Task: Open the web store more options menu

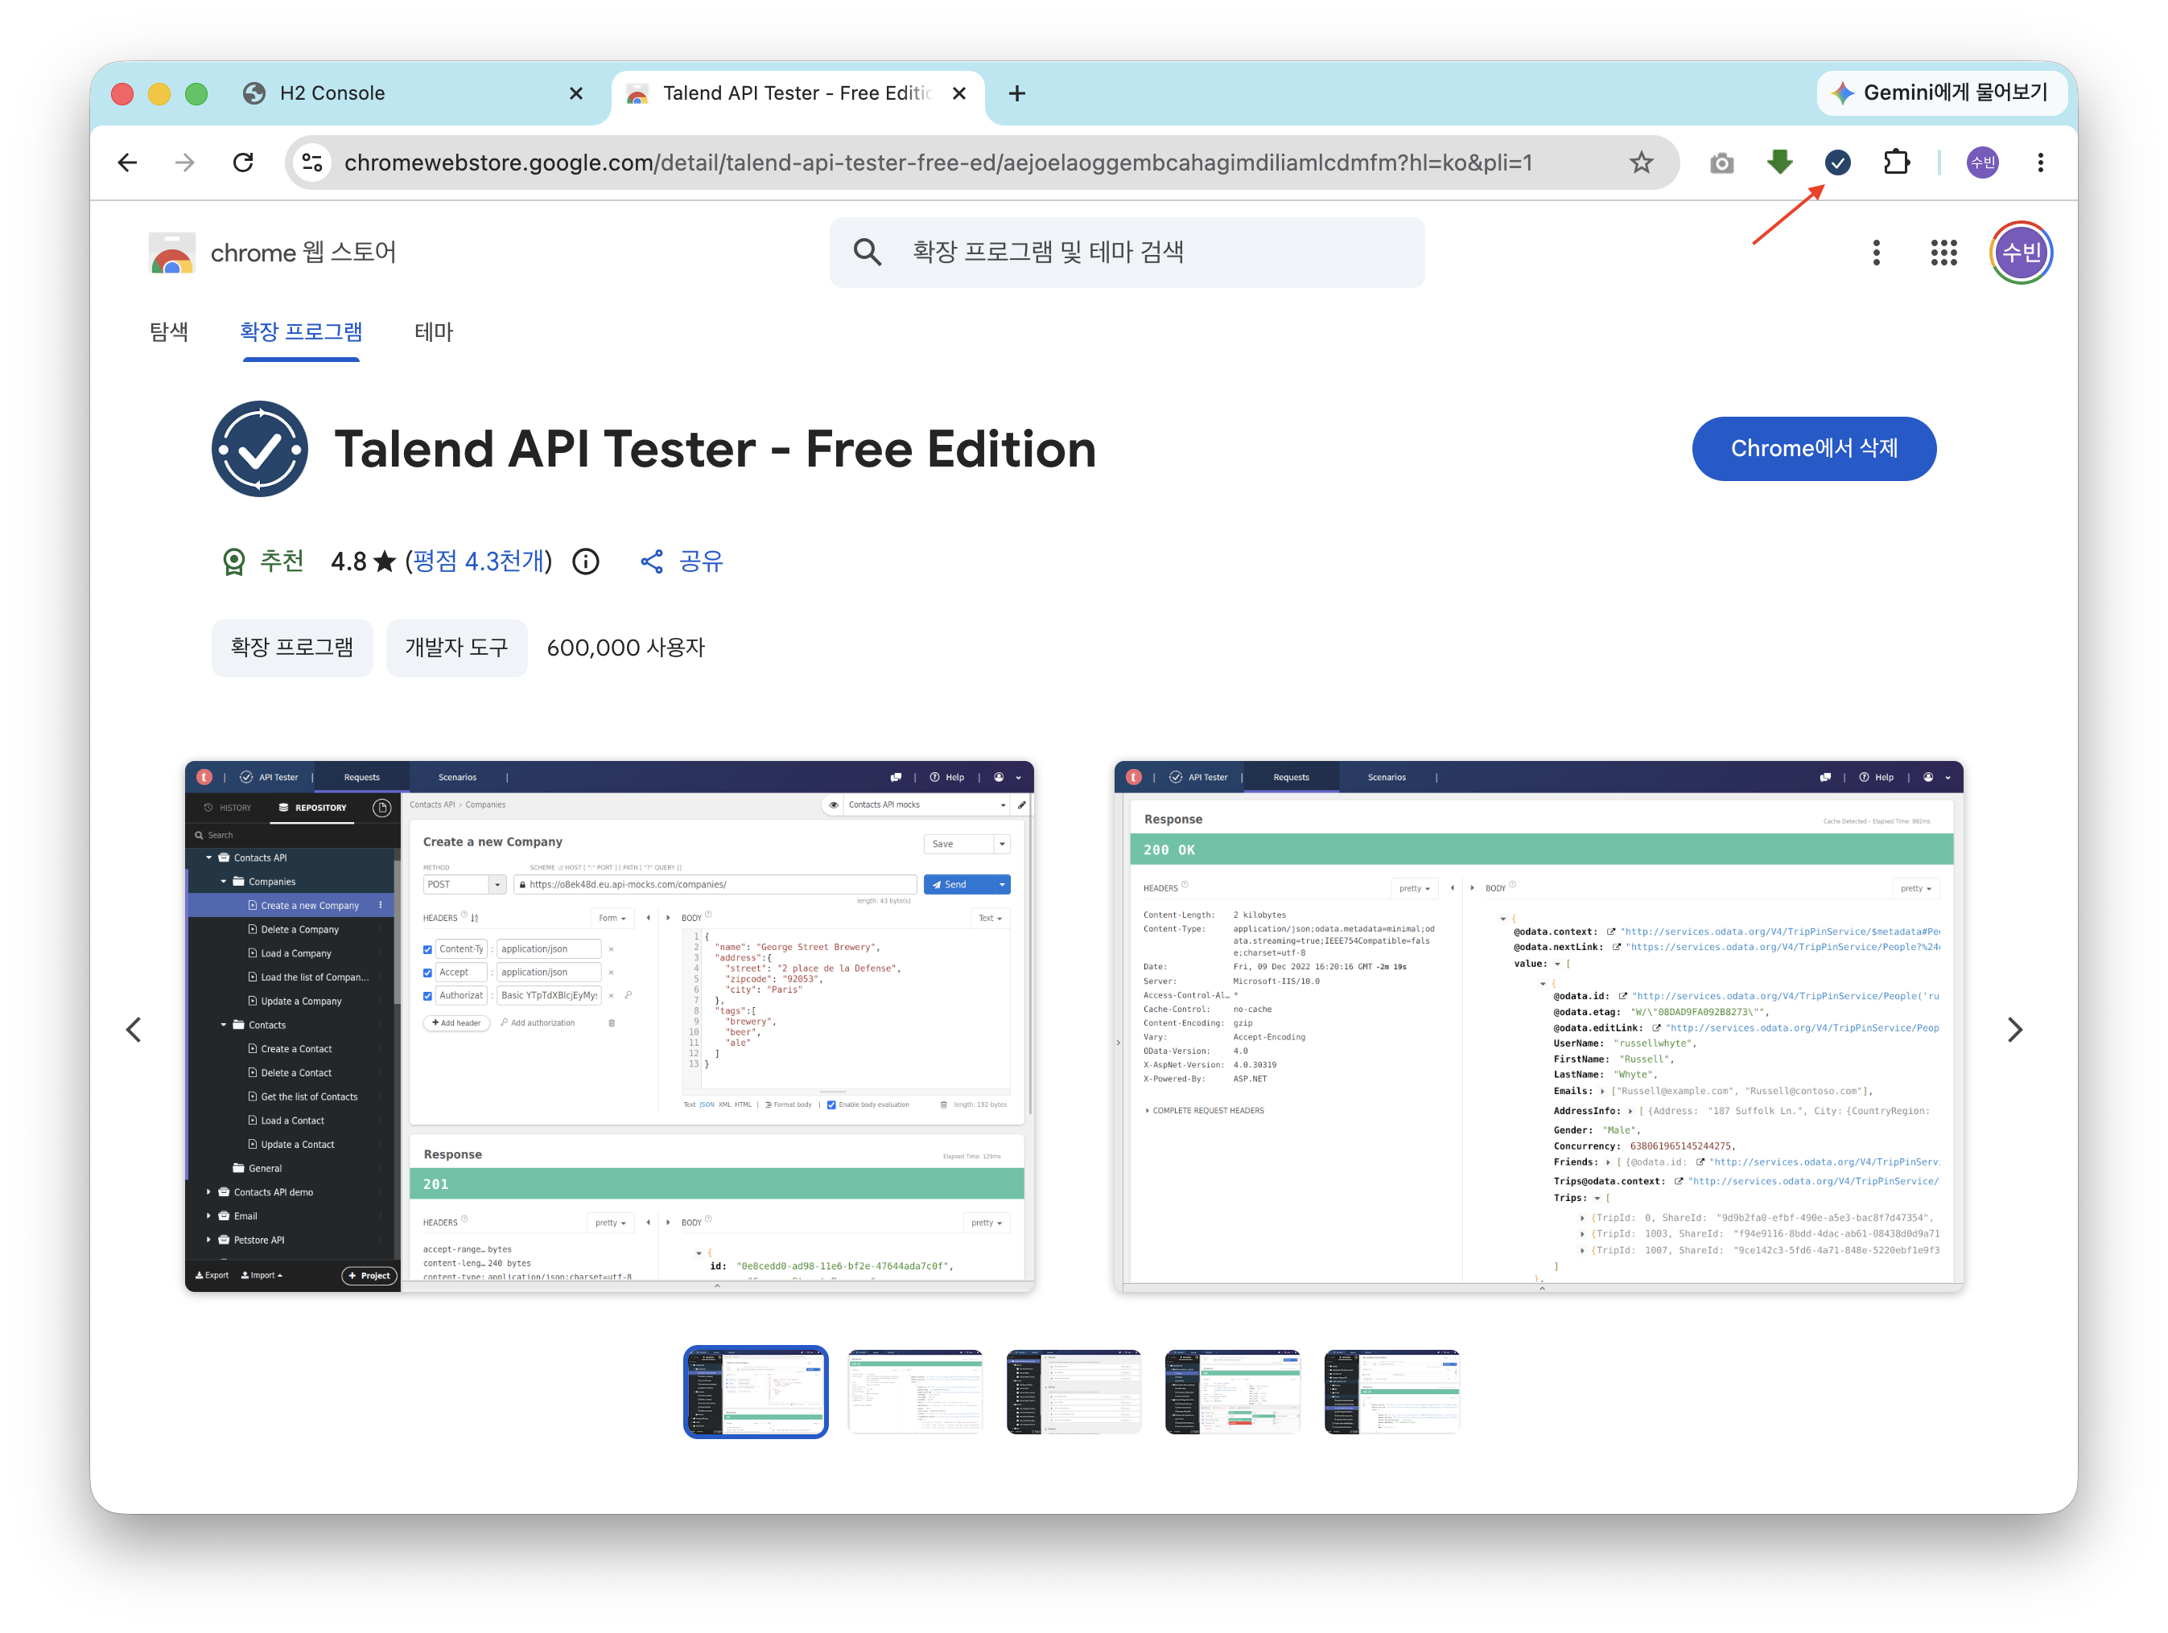Action: point(1877,253)
